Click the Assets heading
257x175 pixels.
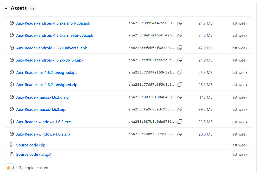coord(19,8)
